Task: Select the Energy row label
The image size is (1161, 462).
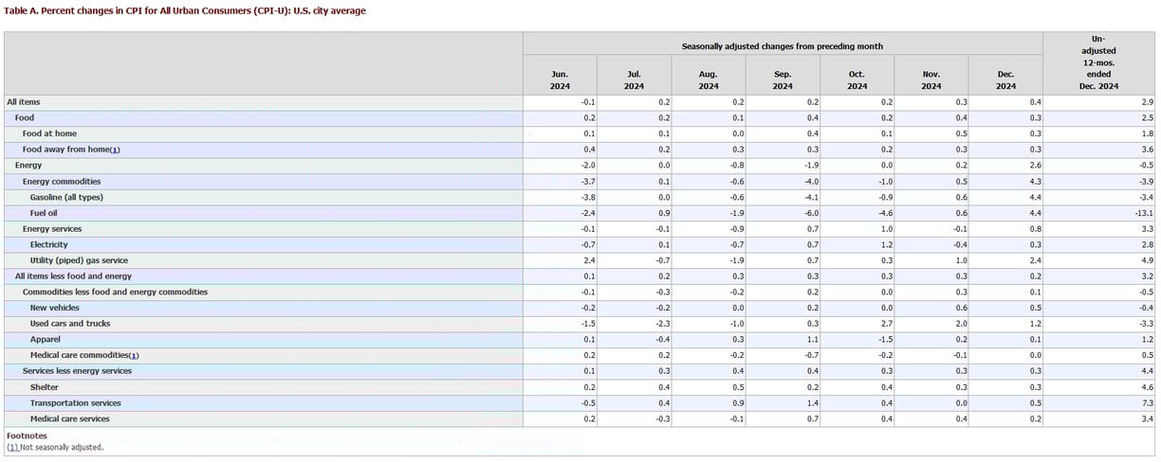Action: 28,166
